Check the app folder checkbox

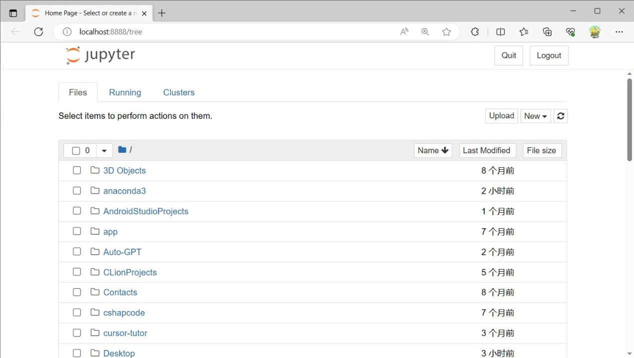76,231
